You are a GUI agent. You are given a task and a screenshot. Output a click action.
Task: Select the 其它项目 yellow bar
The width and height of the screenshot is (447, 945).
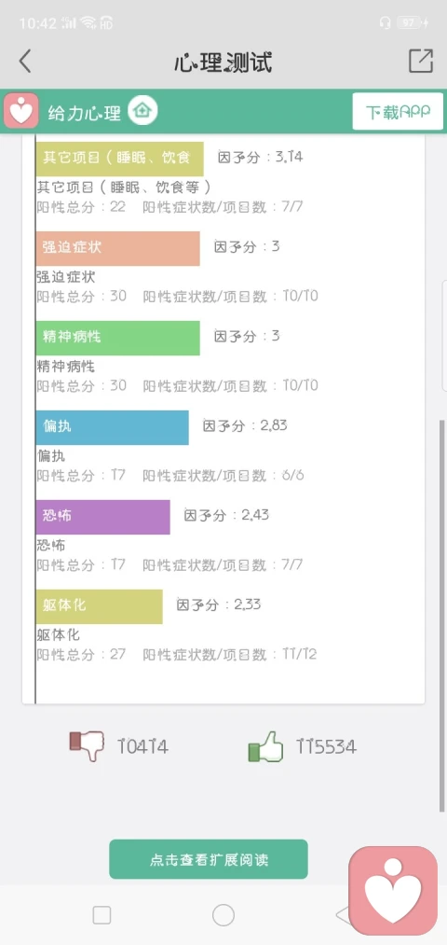[x=119, y=160]
